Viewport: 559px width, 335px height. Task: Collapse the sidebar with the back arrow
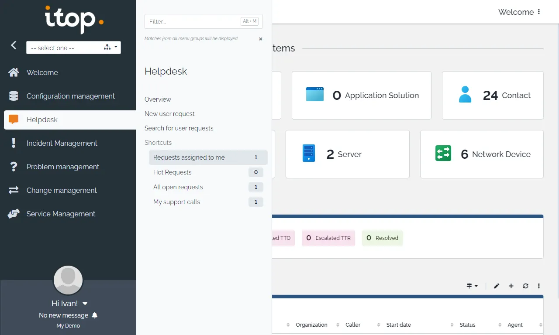pyautogui.click(x=14, y=45)
